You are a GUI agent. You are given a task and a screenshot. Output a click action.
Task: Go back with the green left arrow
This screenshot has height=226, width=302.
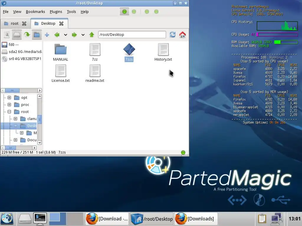click(x=57, y=35)
